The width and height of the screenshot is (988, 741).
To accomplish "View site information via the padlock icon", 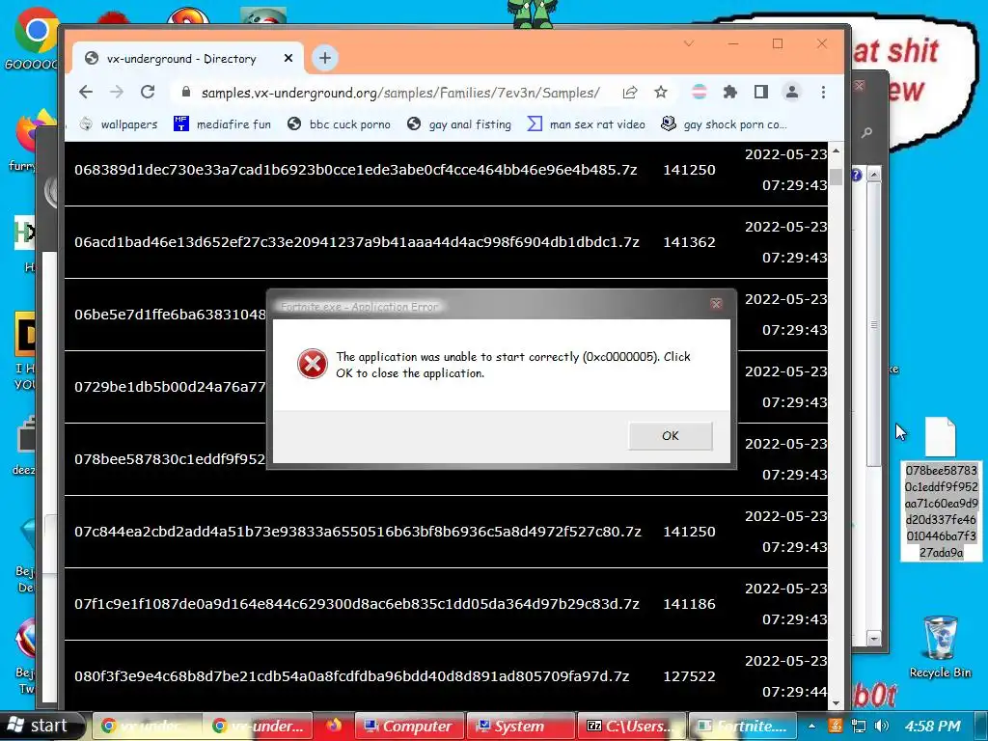I will [185, 92].
